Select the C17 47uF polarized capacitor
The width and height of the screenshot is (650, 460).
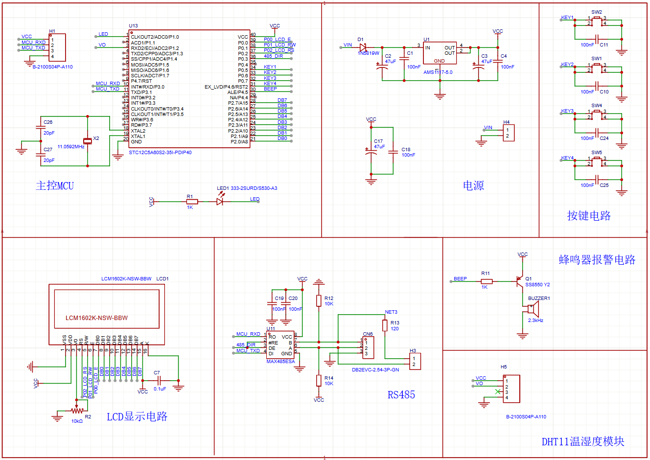[371, 152]
